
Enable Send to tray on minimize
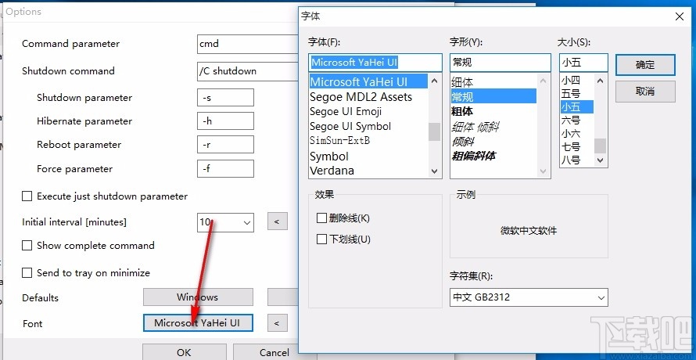[27, 273]
